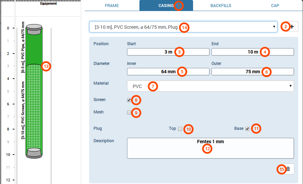Click the Description text box
Viewport: 303px width, 184px height.
(x=210, y=148)
